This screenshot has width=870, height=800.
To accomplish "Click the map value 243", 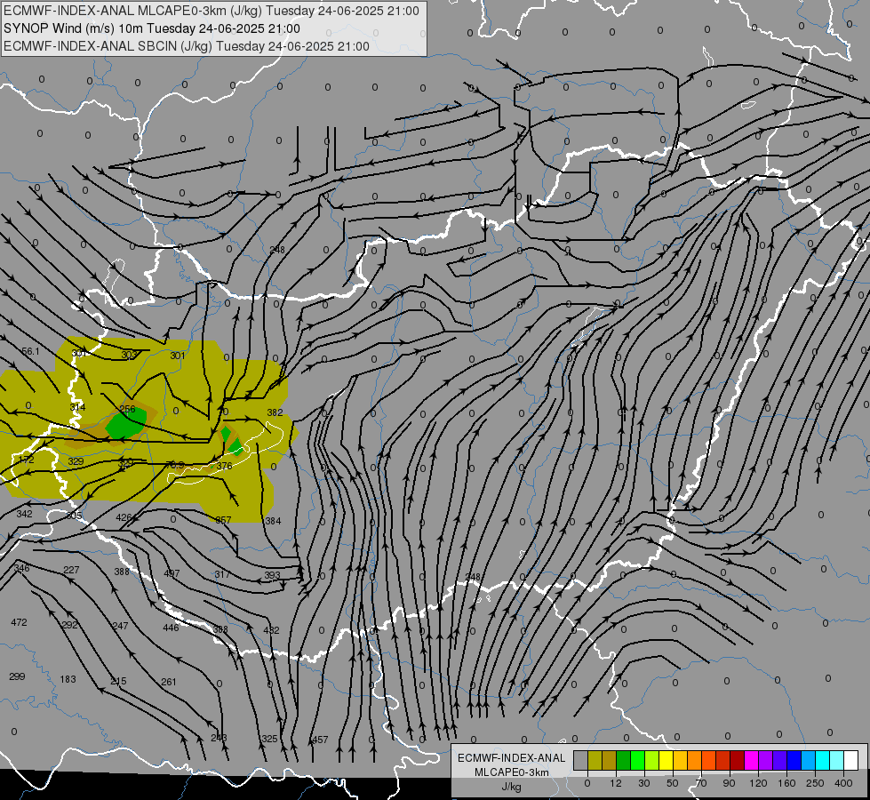I will click(x=219, y=737).
